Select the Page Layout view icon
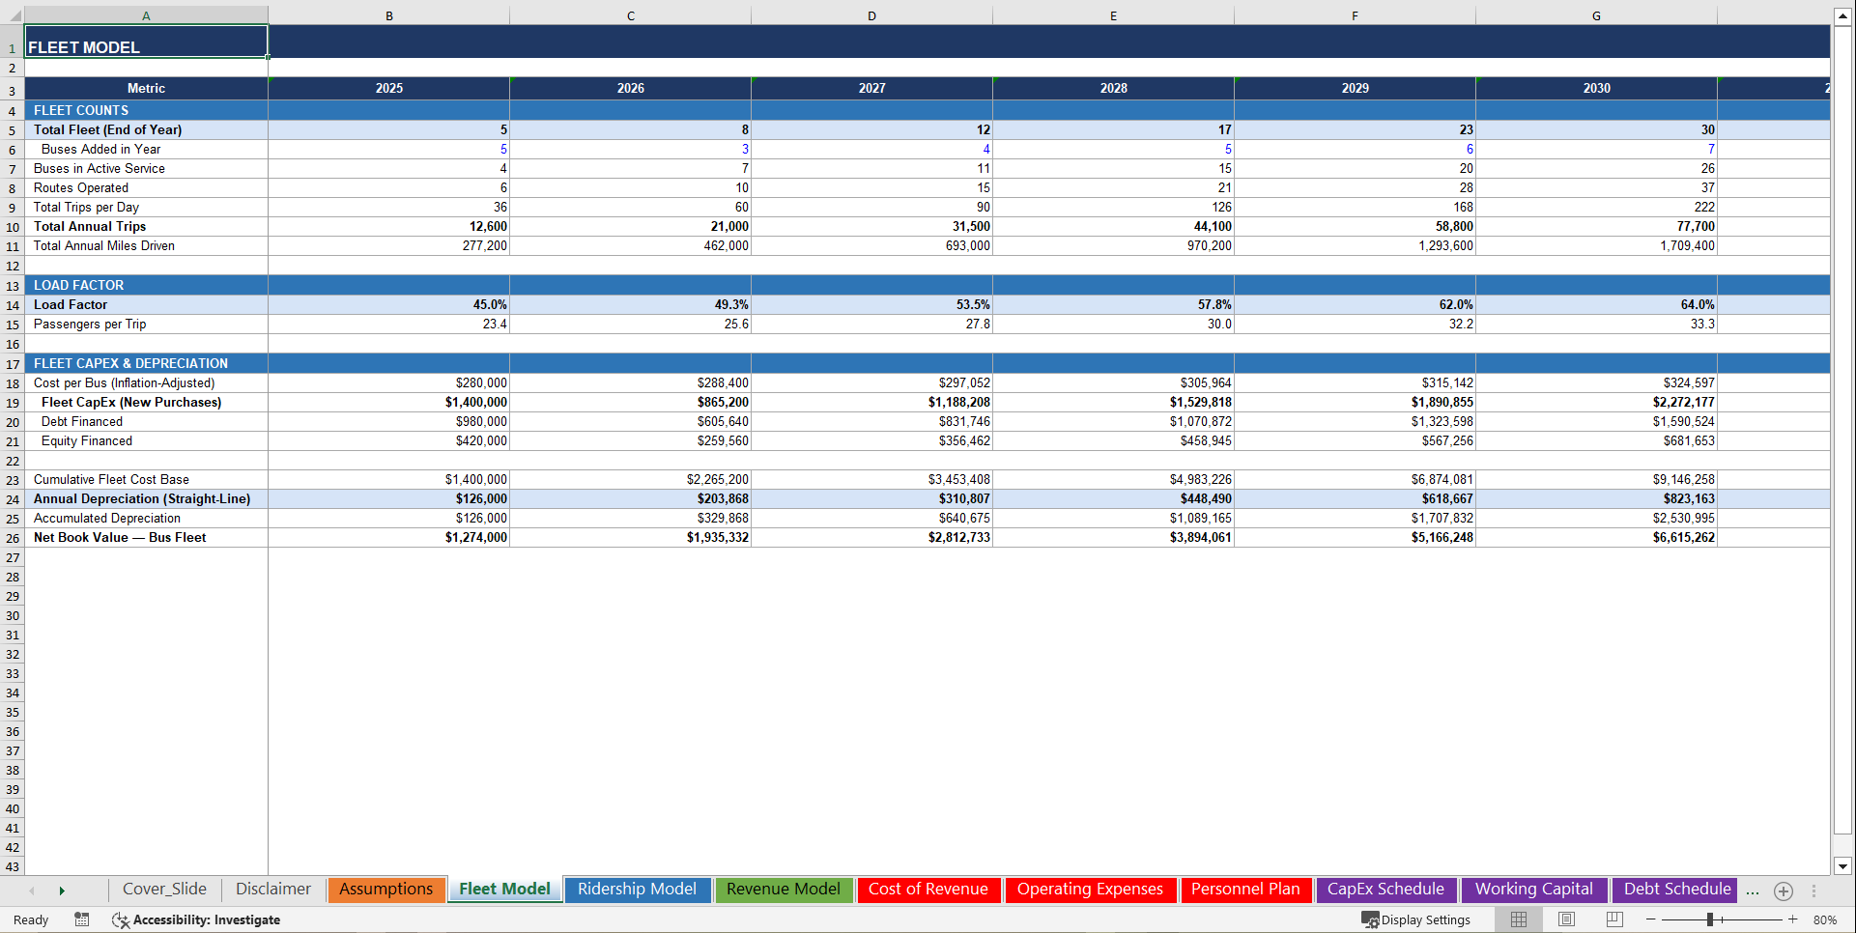 tap(1565, 919)
